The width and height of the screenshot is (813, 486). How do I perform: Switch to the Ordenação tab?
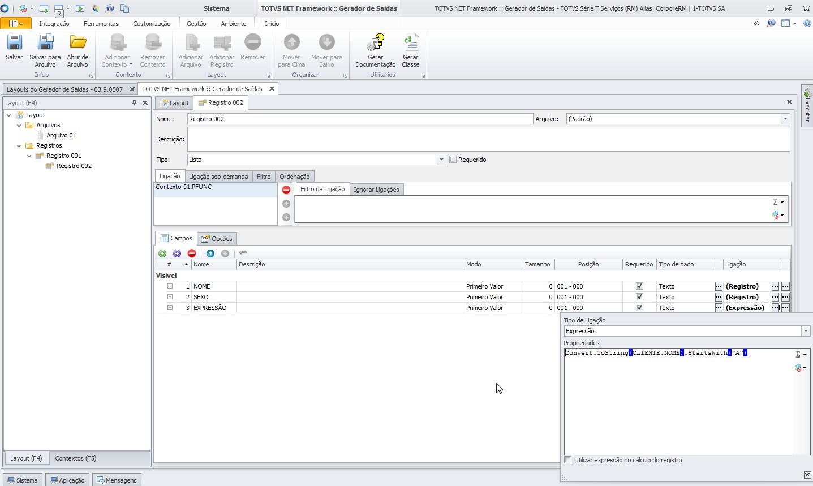pyautogui.click(x=295, y=177)
